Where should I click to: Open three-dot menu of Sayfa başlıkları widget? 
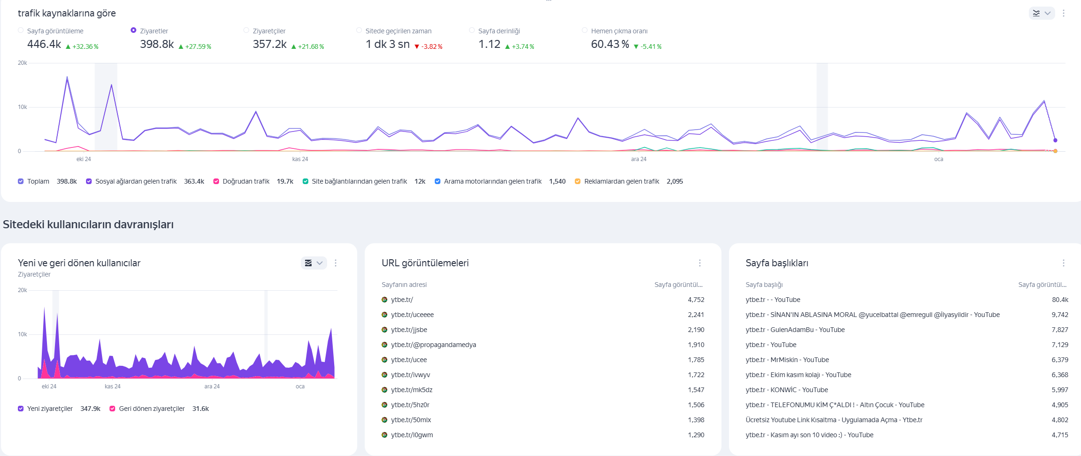[x=1064, y=263]
